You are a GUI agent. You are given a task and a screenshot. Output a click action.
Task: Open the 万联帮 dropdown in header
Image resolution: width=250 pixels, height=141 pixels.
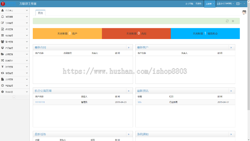[210, 4]
